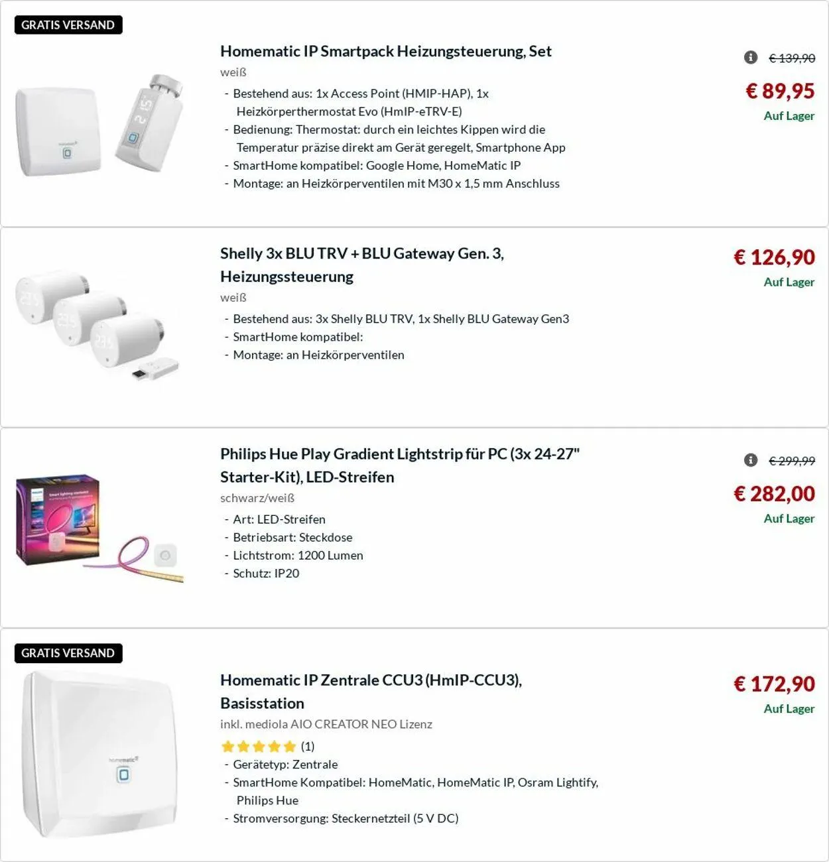Click the €126,90 Shelly price

point(774,257)
